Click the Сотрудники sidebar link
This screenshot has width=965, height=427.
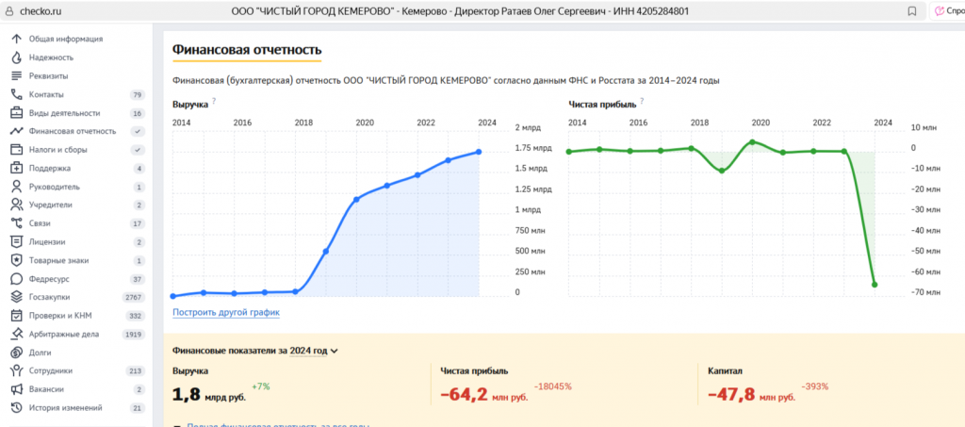pyautogui.click(x=51, y=370)
